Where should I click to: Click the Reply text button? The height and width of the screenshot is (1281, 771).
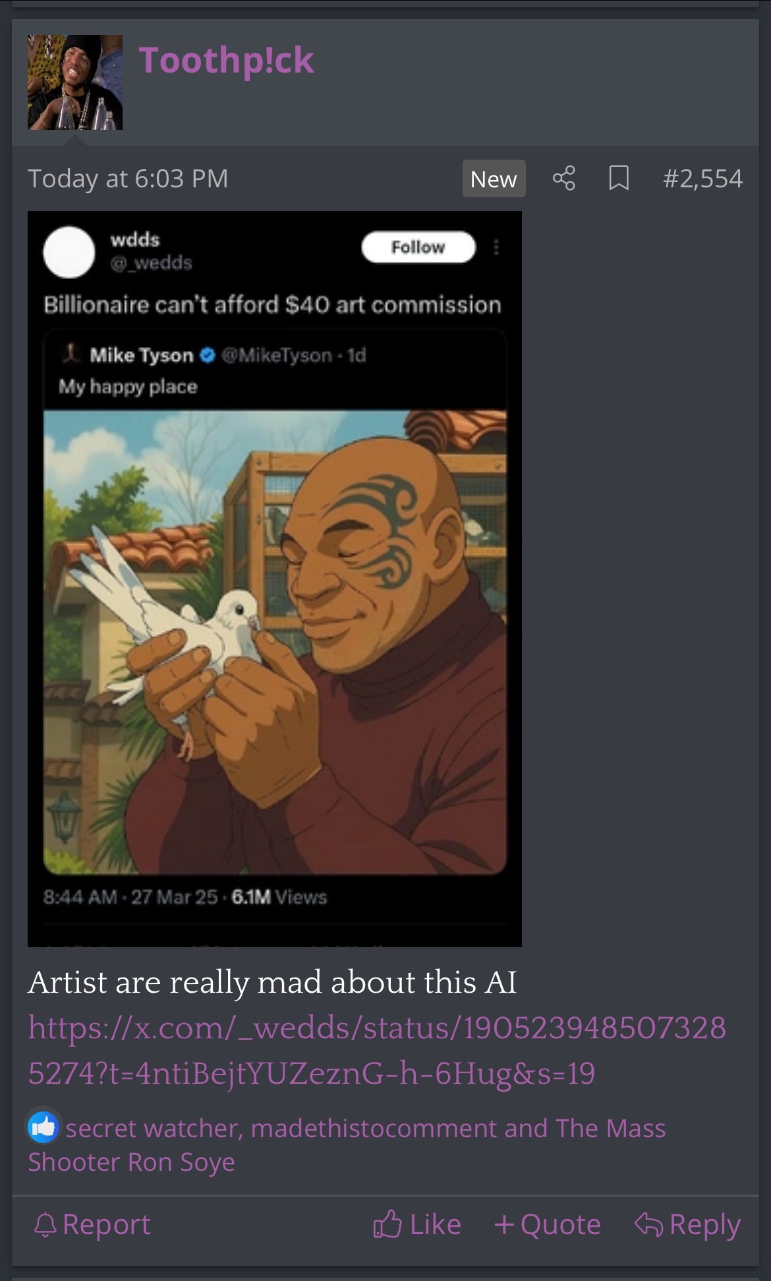click(x=705, y=1224)
